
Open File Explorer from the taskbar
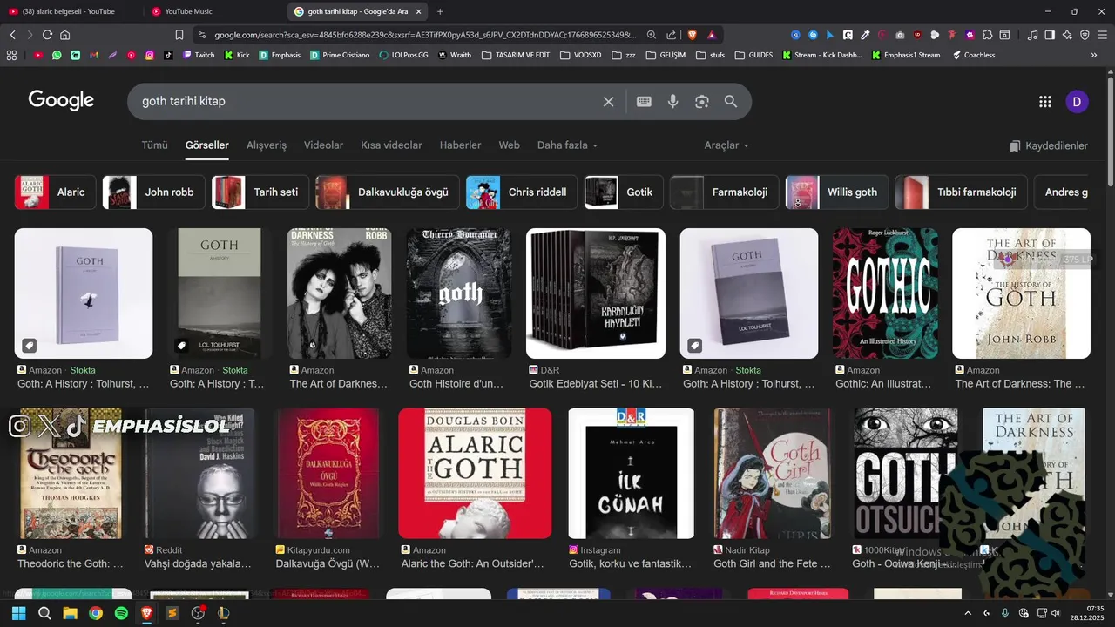point(70,613)
